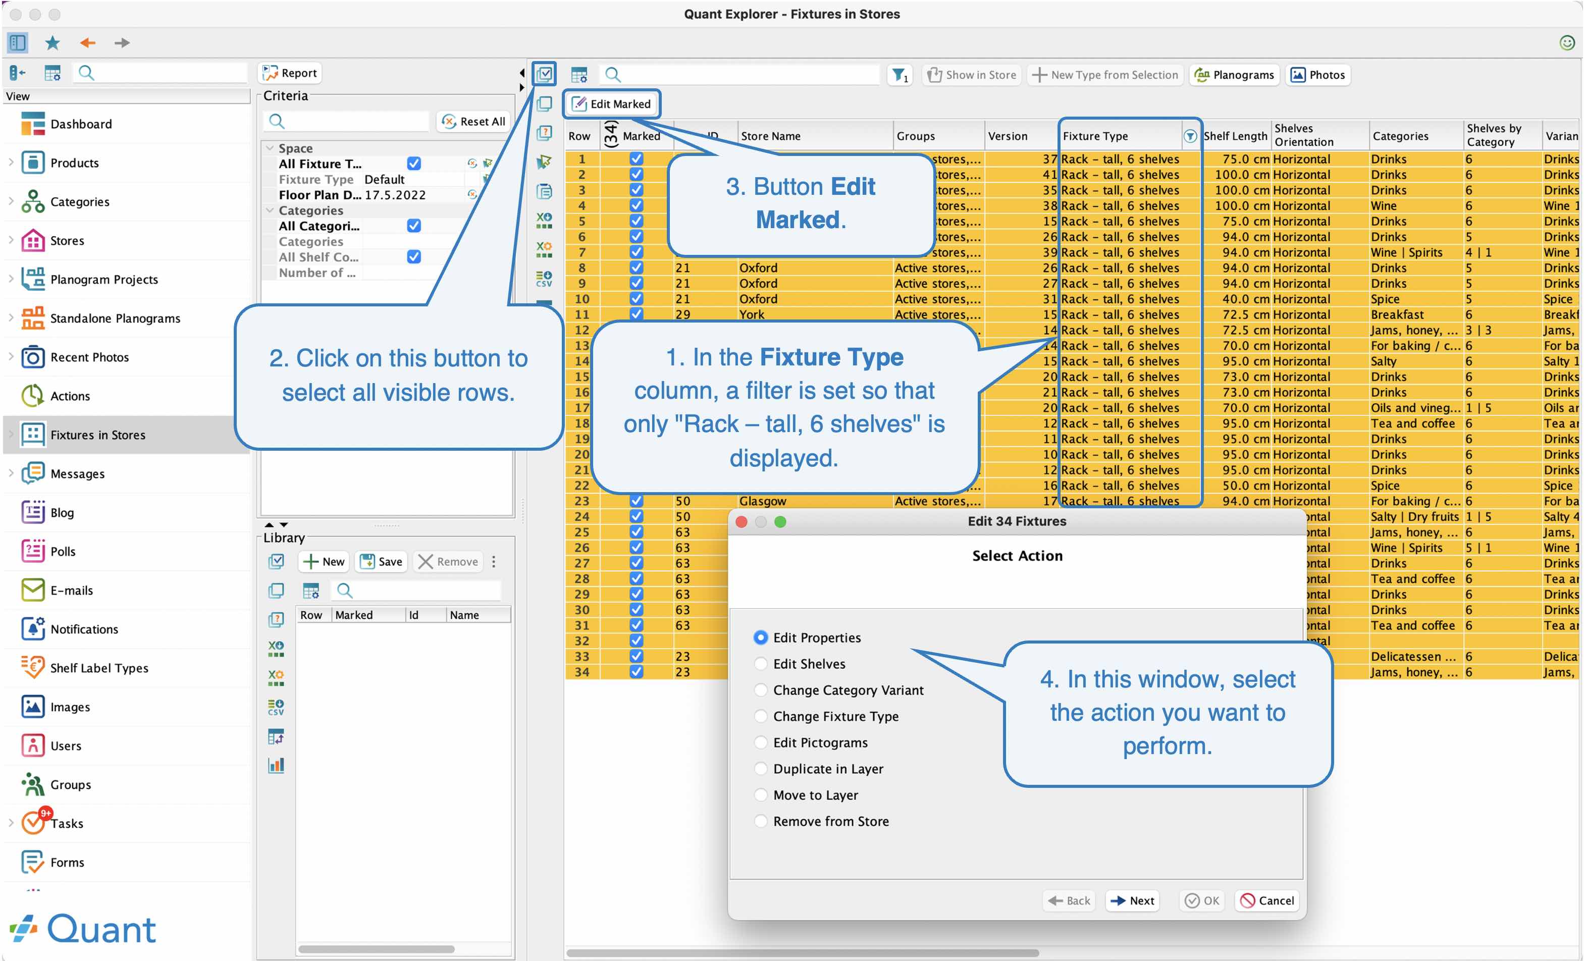Click the Criteria search field
This screenshot has height=961, width=1584.
pyautogui.click(x=346, y=121)
